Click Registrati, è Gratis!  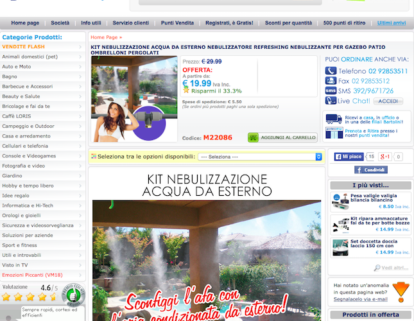click(x=229, y=23)
